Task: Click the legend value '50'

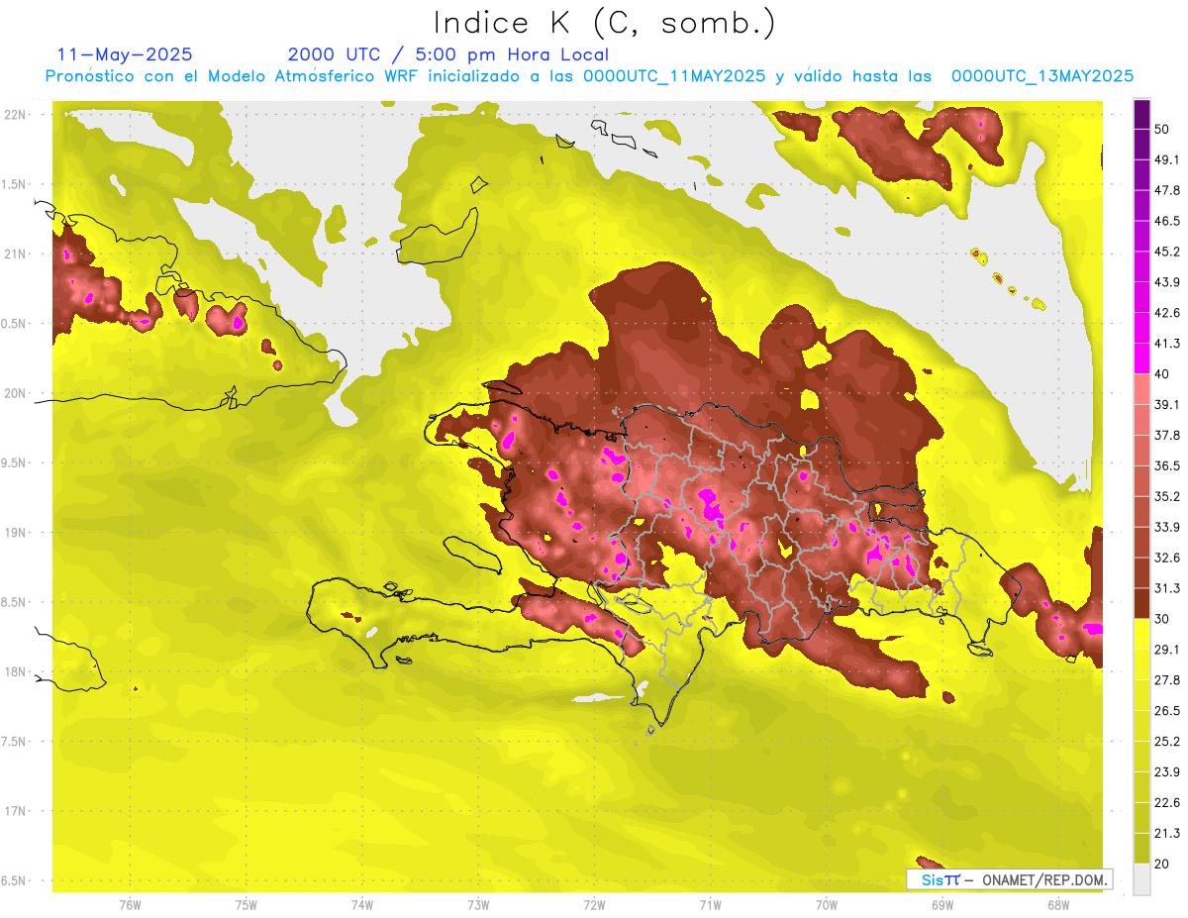Action: (x=1163, y=129)
